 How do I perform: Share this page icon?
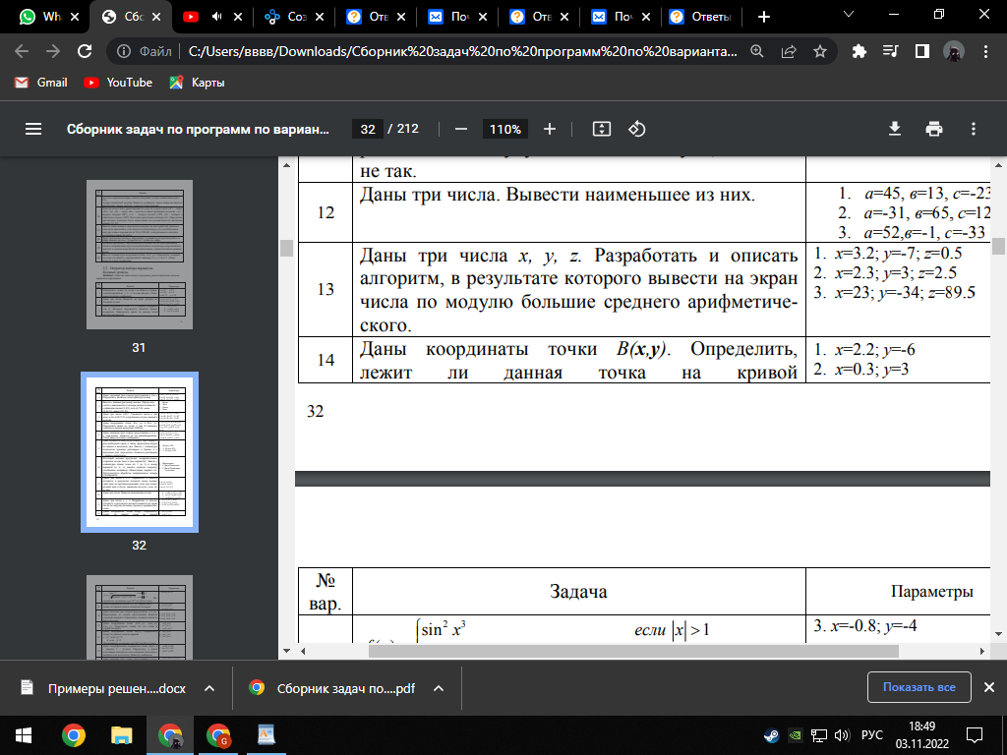coord(789,51)
